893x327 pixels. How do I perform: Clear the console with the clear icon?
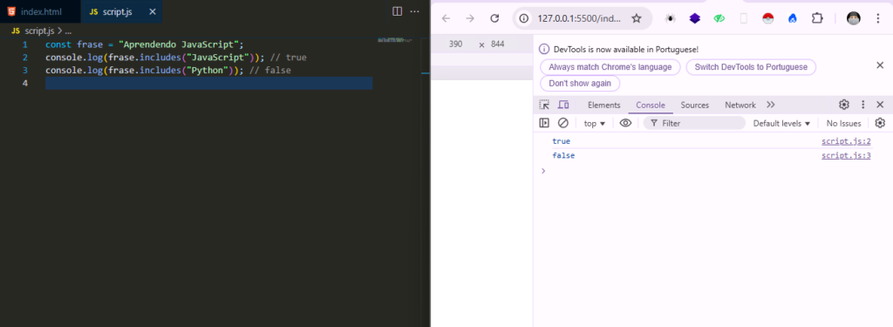(x=563, y=123)
